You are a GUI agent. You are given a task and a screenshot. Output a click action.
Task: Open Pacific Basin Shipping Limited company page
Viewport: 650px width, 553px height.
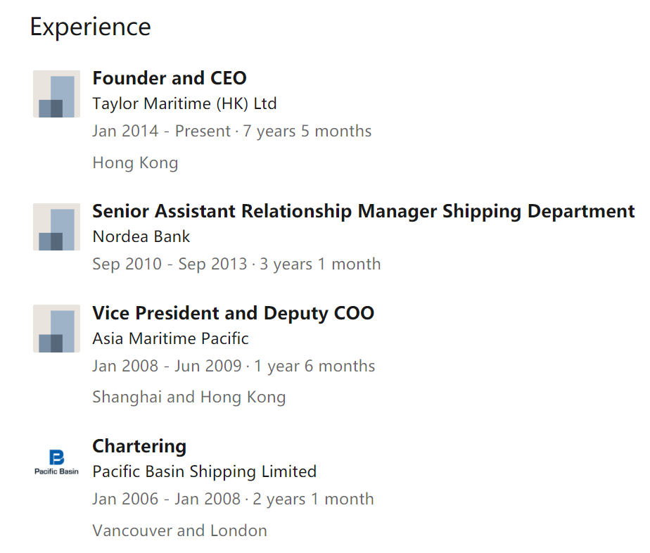205,472
